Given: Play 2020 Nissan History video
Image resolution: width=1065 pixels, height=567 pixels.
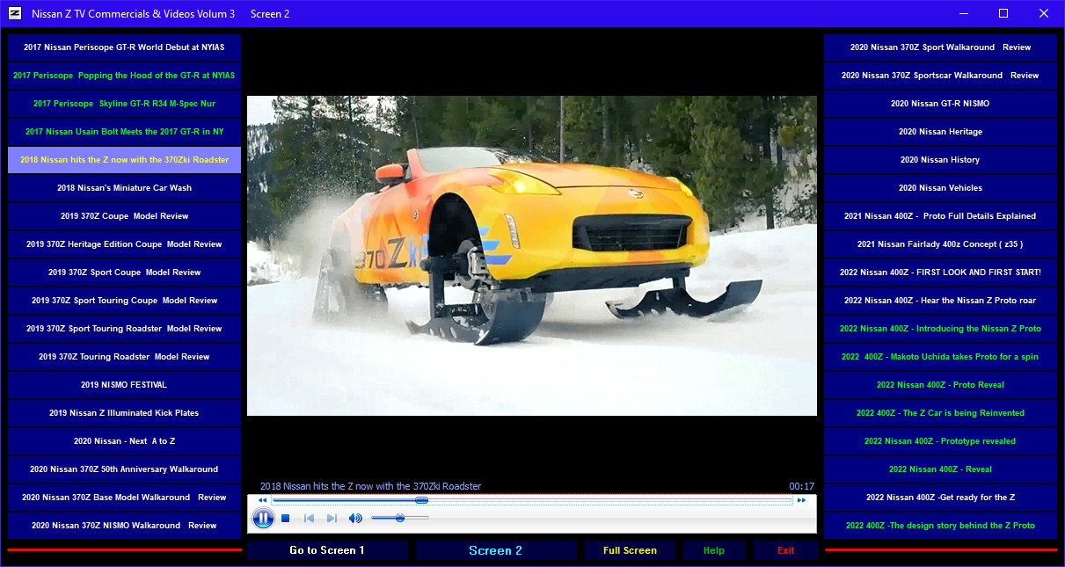Looking at the screenshot, I should pos(940,160).
